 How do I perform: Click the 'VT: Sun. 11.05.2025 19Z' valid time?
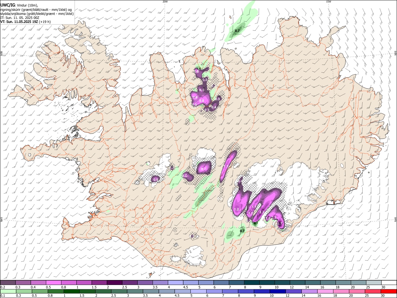pyautogui.click(x=19, y=22)
